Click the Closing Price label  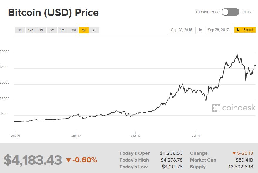[208, 12]
